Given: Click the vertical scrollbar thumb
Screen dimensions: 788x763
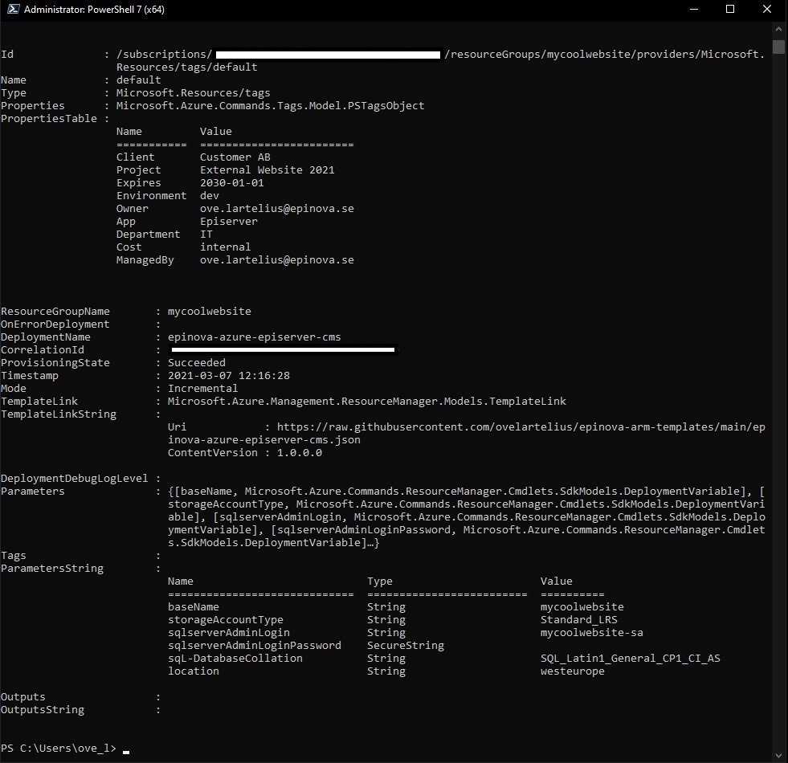Looking at the screenshot, I should click(x=778, y=45).
